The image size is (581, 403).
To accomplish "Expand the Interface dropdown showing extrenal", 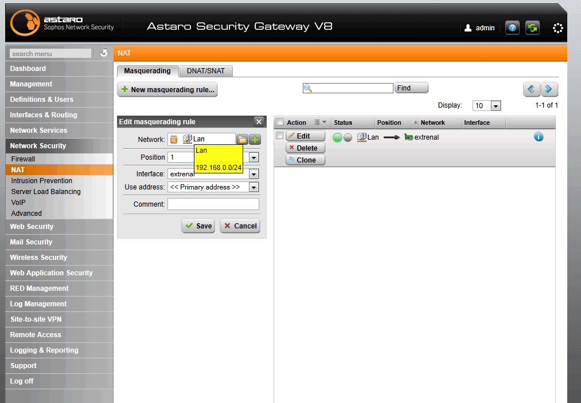I will tap(254, 174).
